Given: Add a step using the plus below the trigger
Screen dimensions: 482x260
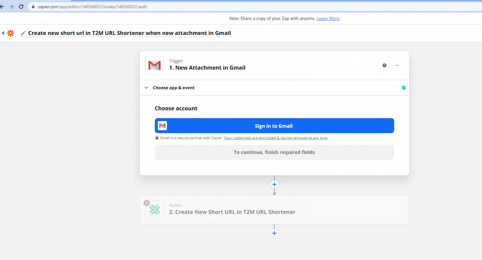Looking at the screenshot, I should pos(274,184).
